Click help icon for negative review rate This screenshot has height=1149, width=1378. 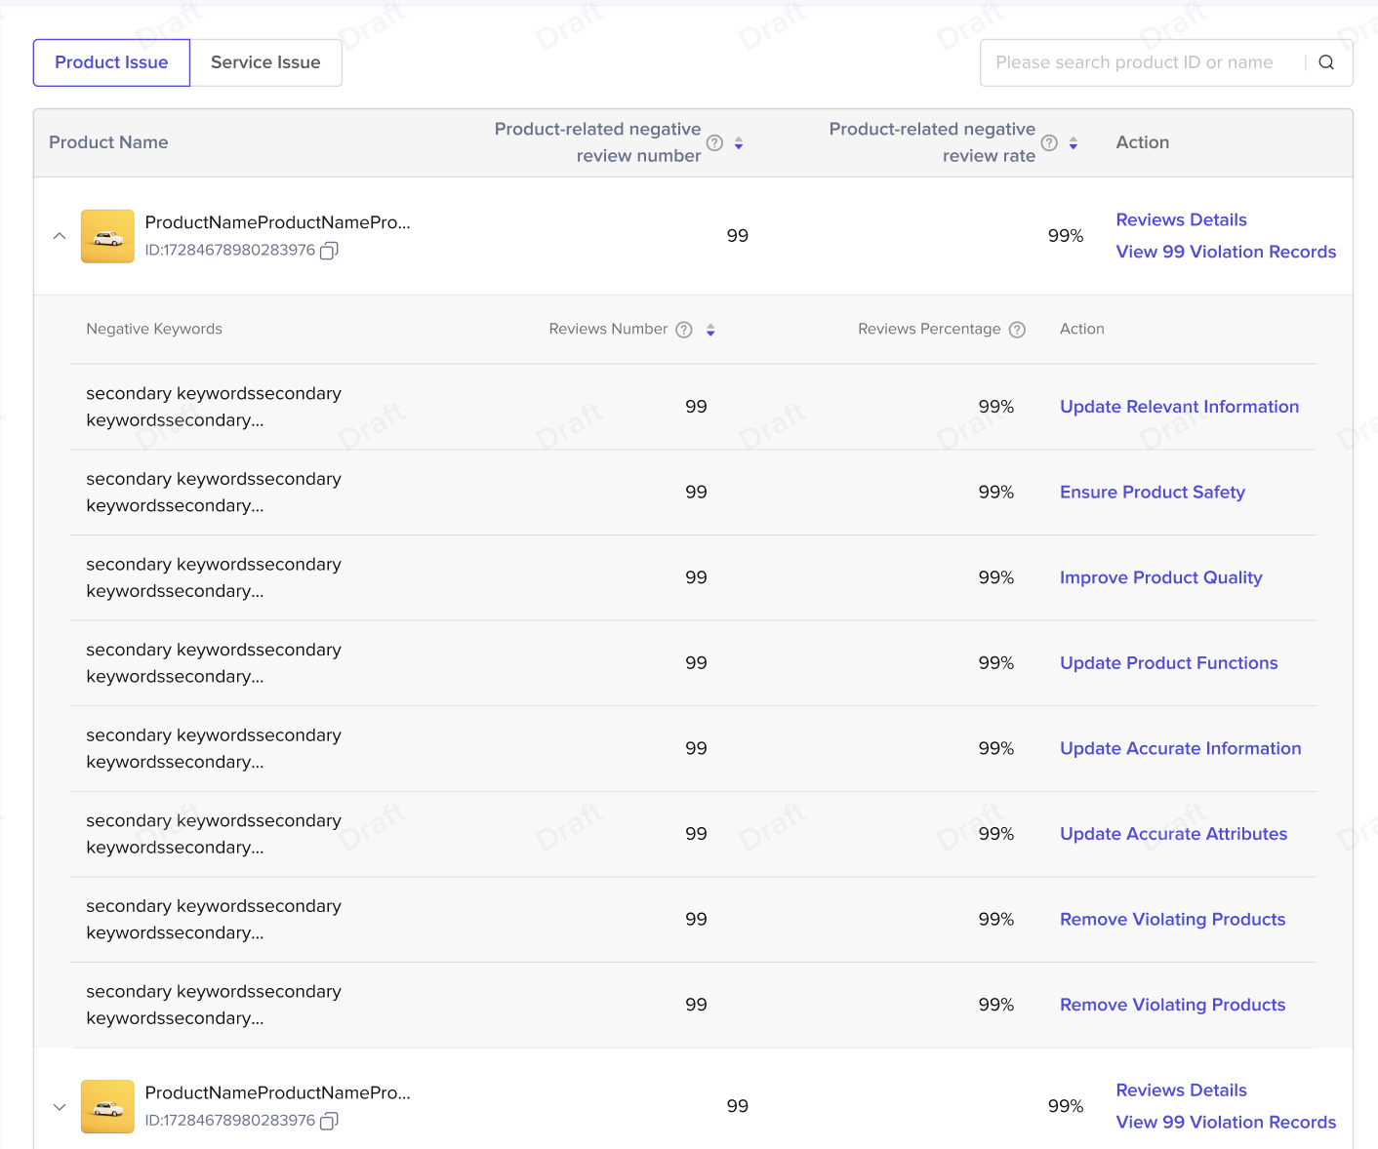[x=1049, y=143]
